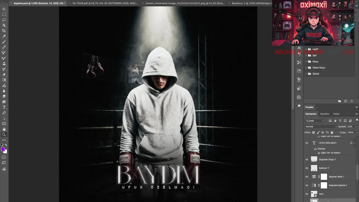
Task: Select the Horizontal Type tool
Action: click(x=4, y=107)
